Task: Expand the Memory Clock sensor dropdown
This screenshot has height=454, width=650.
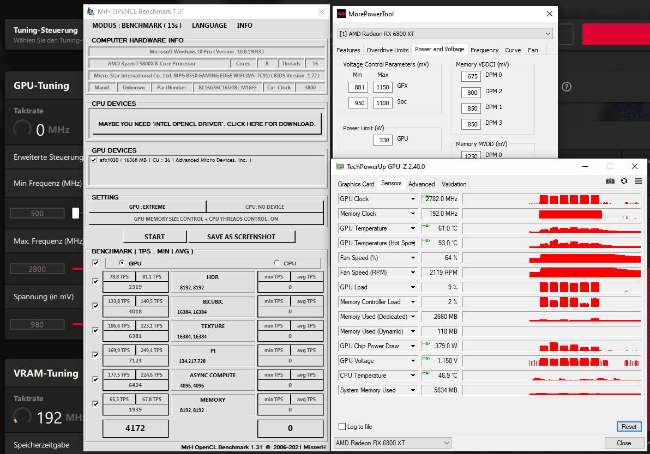Action: pos(413,214)
